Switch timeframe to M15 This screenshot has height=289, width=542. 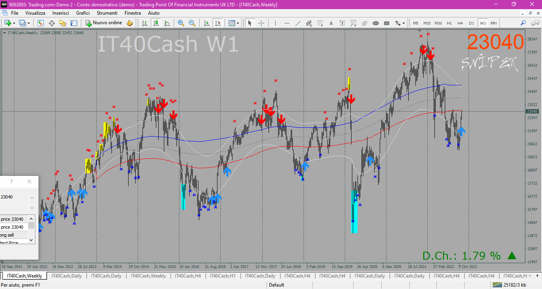(x=427, y=23)
